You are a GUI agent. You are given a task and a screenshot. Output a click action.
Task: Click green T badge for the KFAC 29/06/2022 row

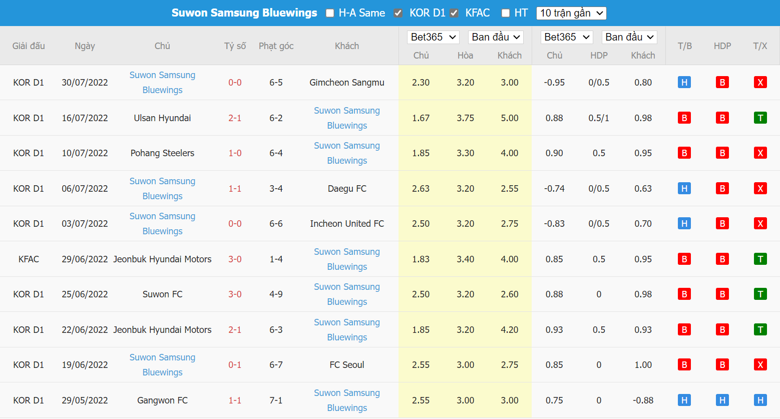point(760,259)
